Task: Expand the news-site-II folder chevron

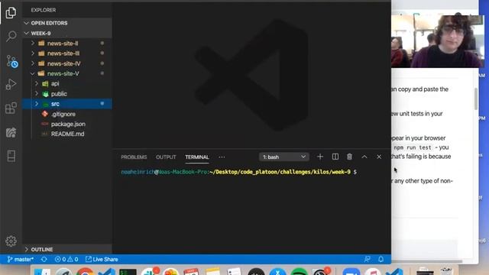Action: (x=33, y=44)
